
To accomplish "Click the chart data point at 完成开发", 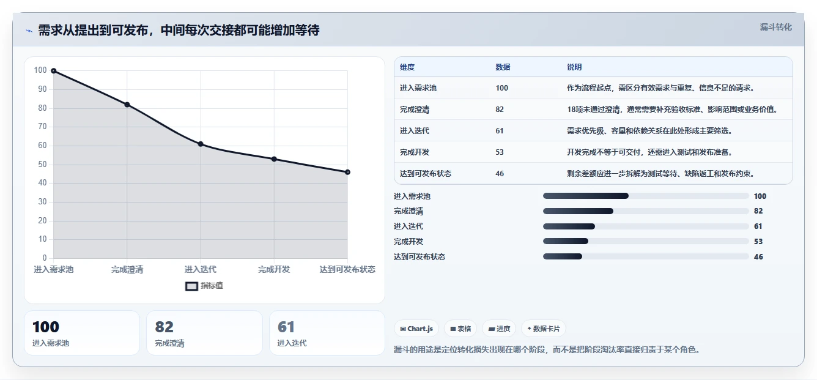I will [x=274, y=159].
